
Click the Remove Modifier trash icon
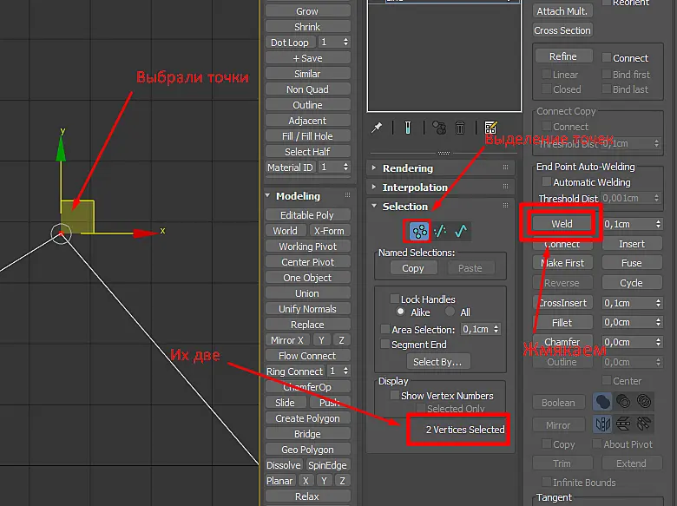click(460, 128)
